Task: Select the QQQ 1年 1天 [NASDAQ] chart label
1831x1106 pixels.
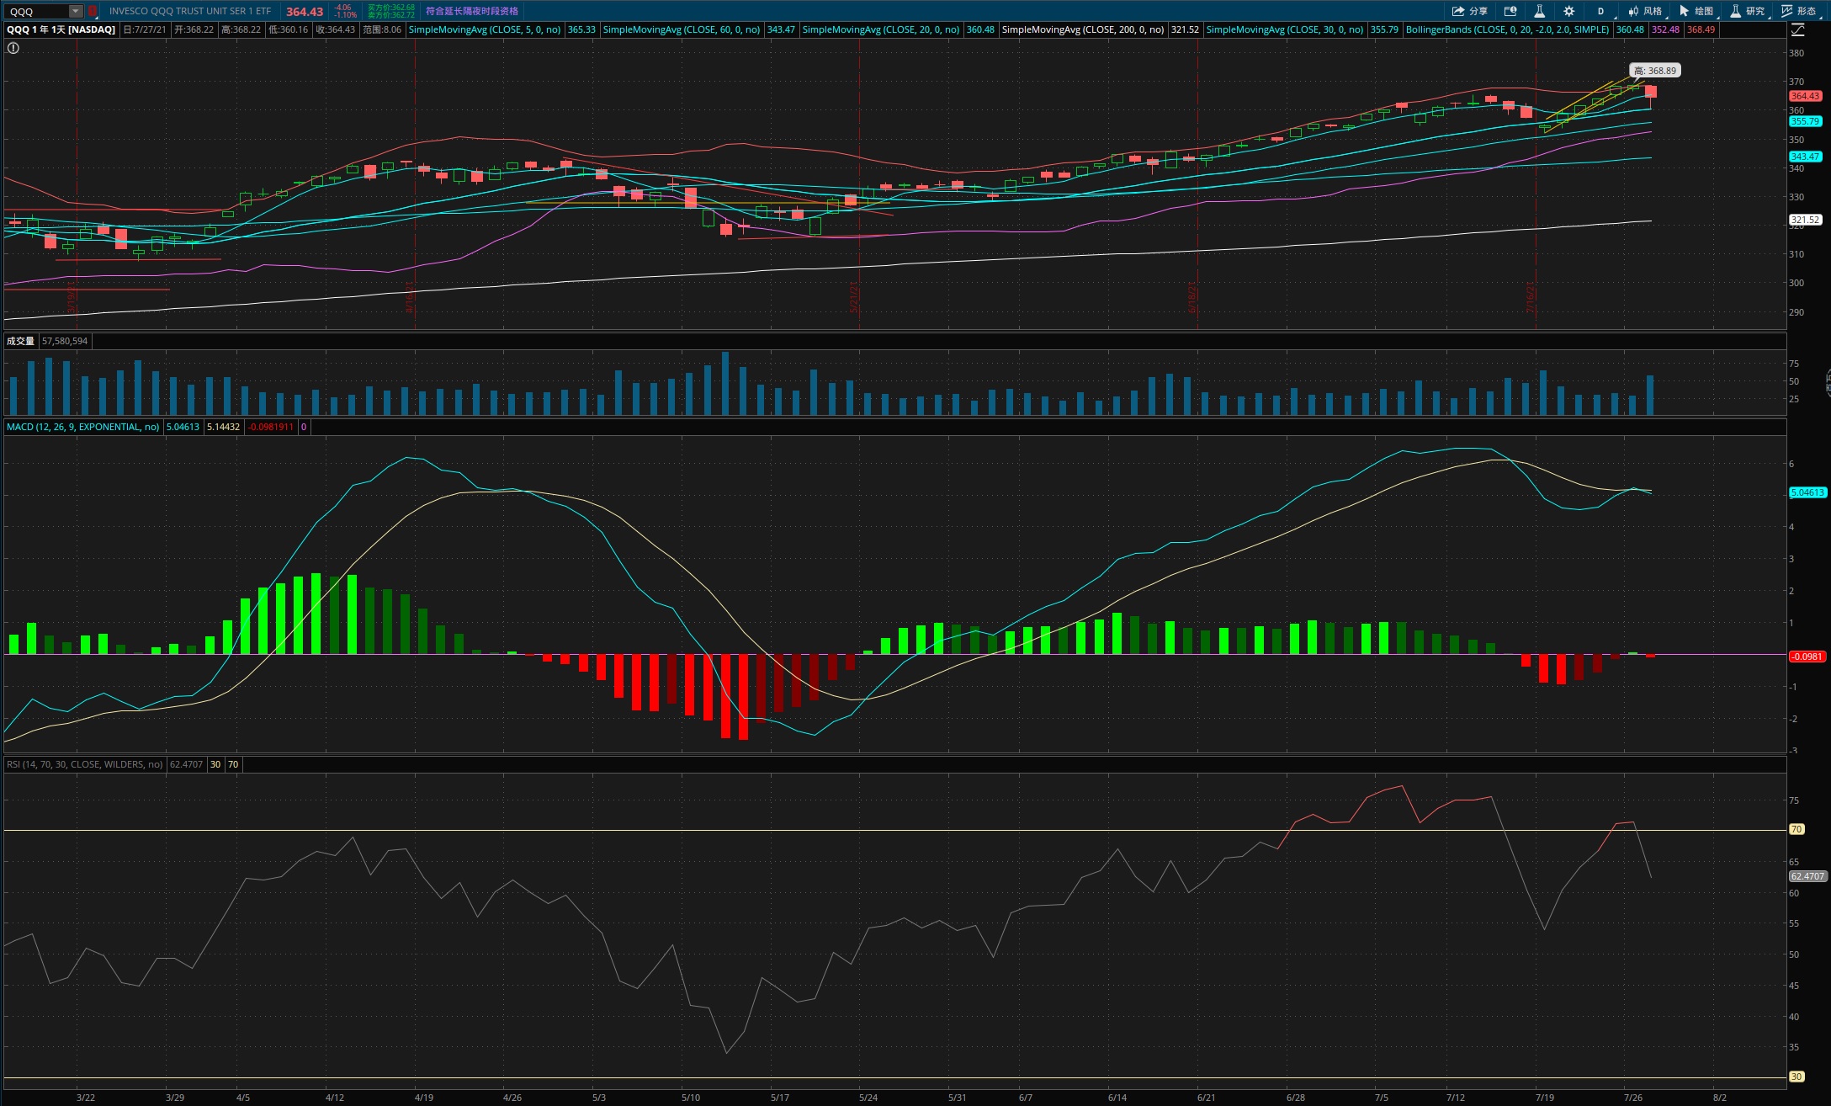Action: coord(61,29)
